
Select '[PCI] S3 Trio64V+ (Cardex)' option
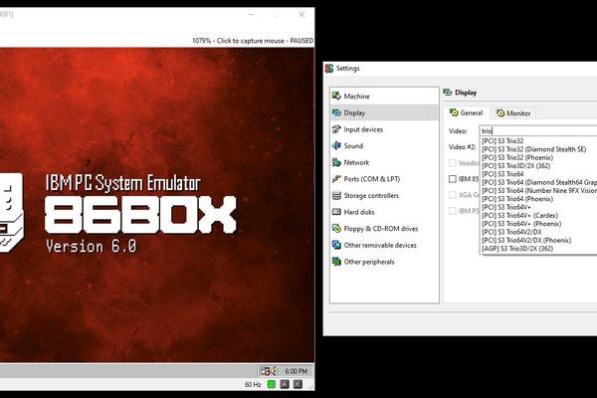(x=538, y=216)
